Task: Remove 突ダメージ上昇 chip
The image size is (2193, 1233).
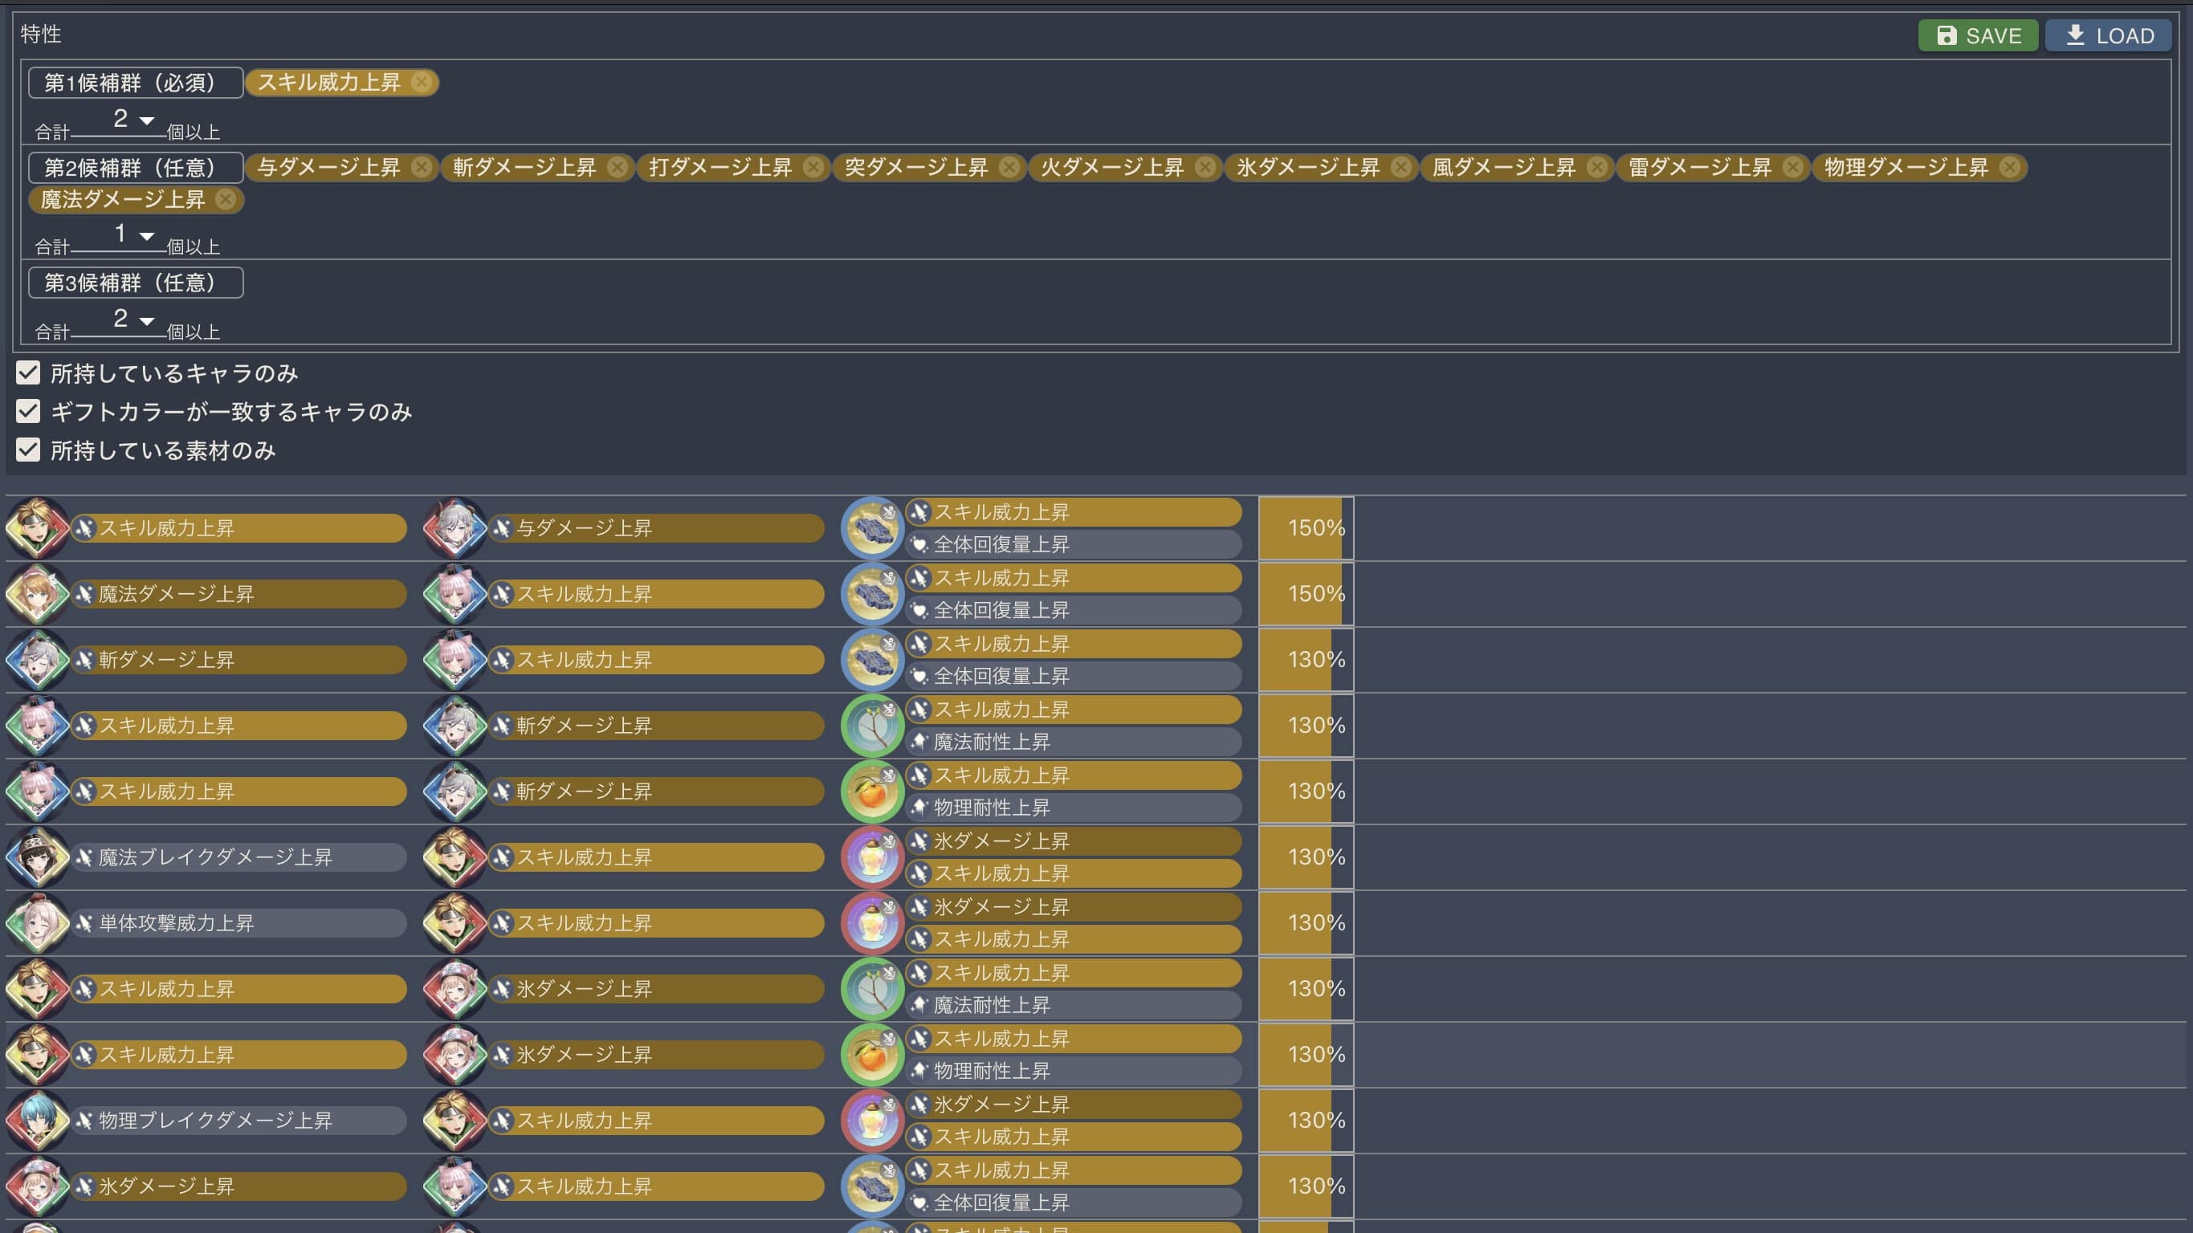Action: [1009, 168]
